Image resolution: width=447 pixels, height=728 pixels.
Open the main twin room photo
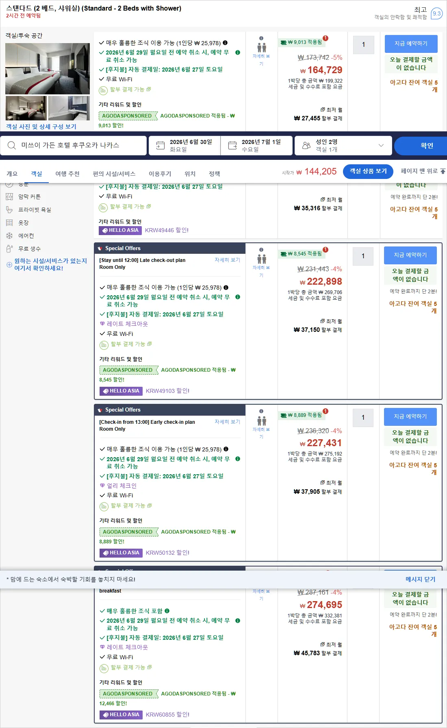click(x=48, y=69)
